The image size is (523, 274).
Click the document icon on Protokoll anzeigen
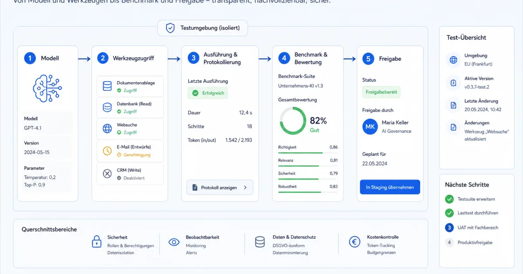(x=194, y=187)
